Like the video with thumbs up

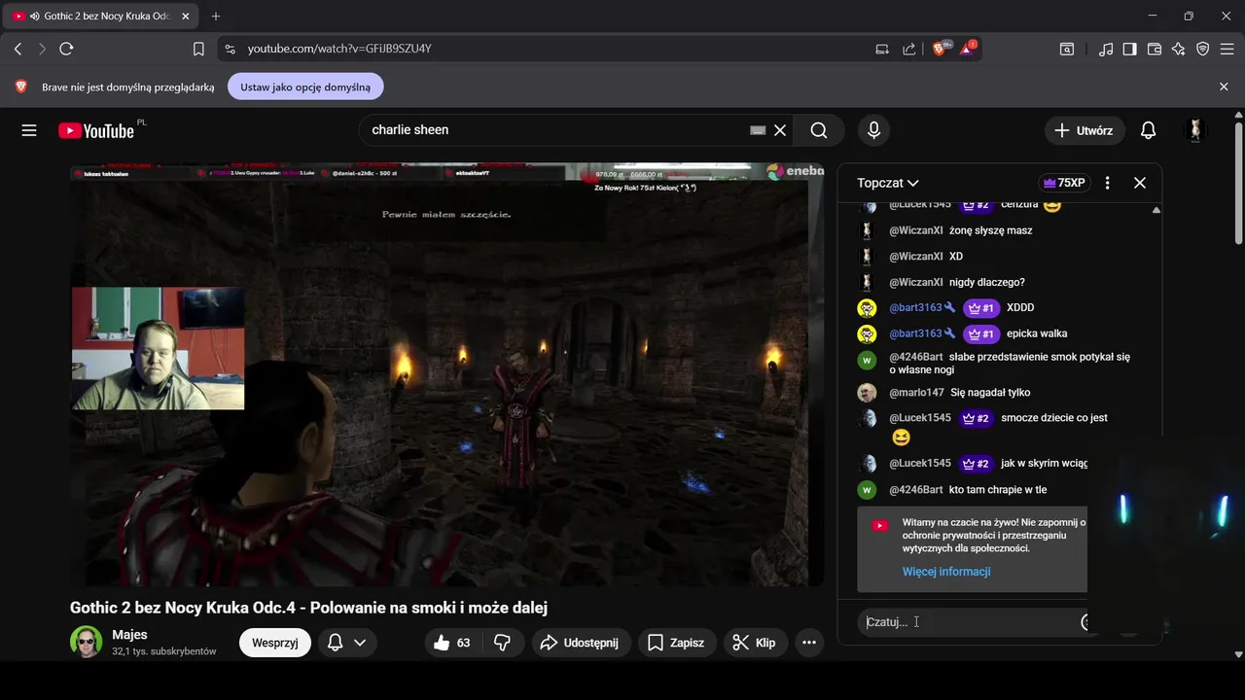[x=452, y=643]
